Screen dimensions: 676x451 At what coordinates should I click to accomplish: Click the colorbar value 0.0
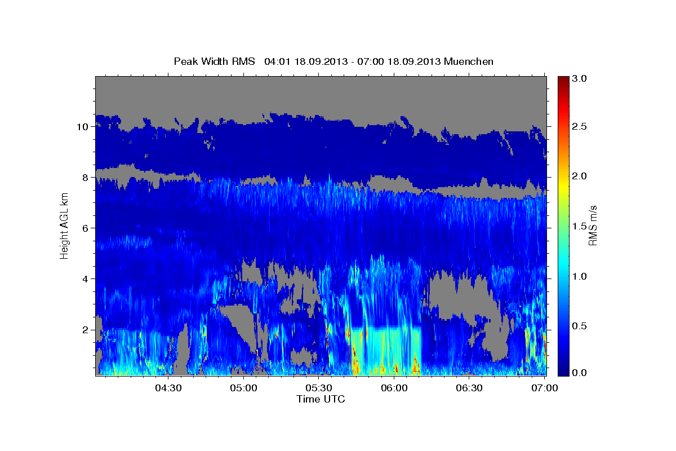pyautogui.click(x=580, y=373)
